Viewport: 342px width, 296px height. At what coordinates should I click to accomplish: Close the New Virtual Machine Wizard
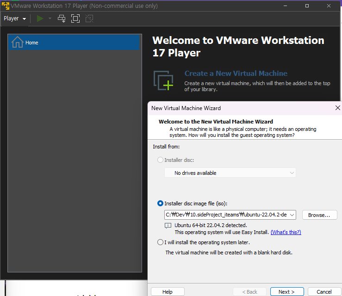tap(338, 108)
